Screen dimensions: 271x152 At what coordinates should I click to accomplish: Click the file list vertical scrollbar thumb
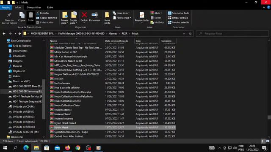(x=269, y=117)
